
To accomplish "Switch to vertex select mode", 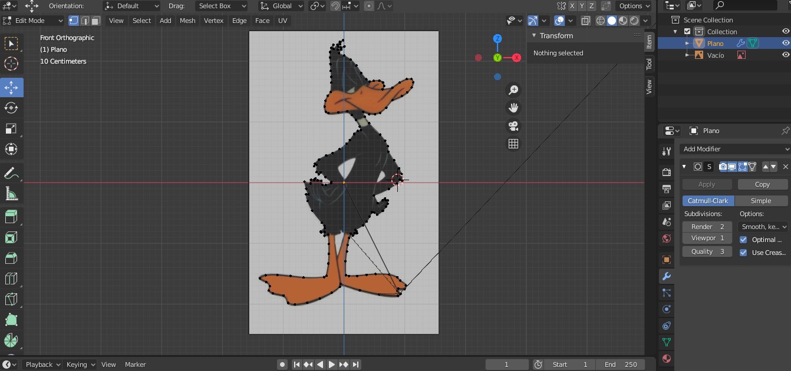I will 74,21.
